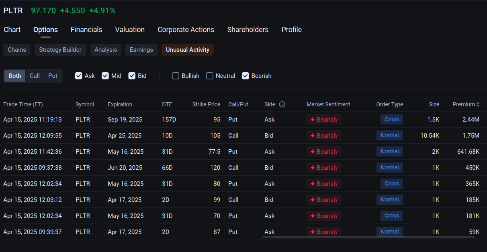This screenshot has height=252, width=487.
Task: Click trade time Apr 15, 2025 09:39:37
Action: click(33, 232)
